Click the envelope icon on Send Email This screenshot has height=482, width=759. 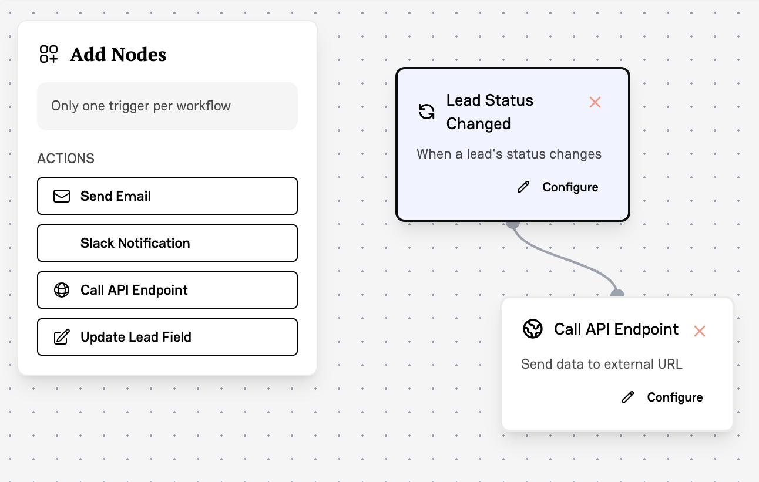[62, 196]
